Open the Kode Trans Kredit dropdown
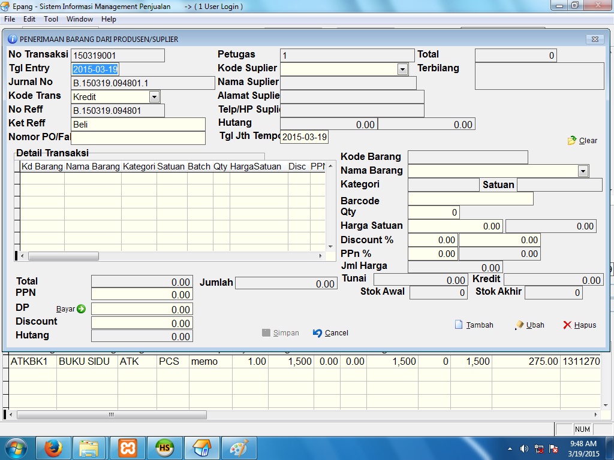The width and height of the screenshot is (614, 460). tap(154, 96)
